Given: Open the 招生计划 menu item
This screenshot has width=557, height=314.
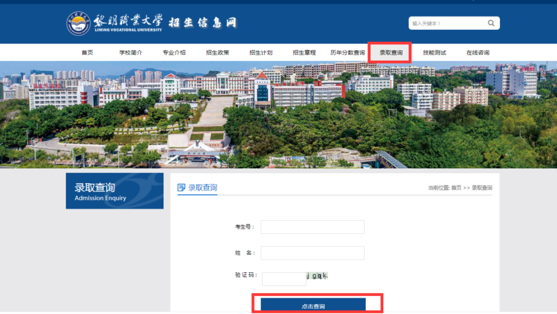Looking at the screenshot, I should click(260, 52).
